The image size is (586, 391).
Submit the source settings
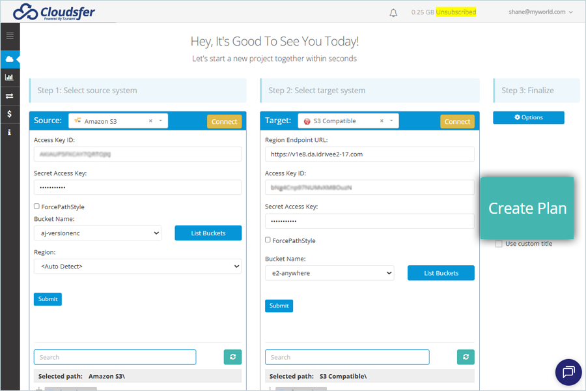48,299
